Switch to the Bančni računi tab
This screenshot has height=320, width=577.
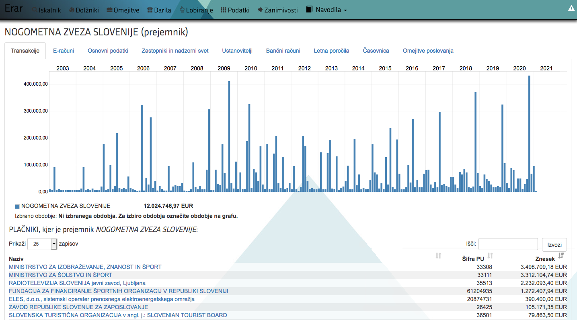pyautogui.click(x=283, y=51)
